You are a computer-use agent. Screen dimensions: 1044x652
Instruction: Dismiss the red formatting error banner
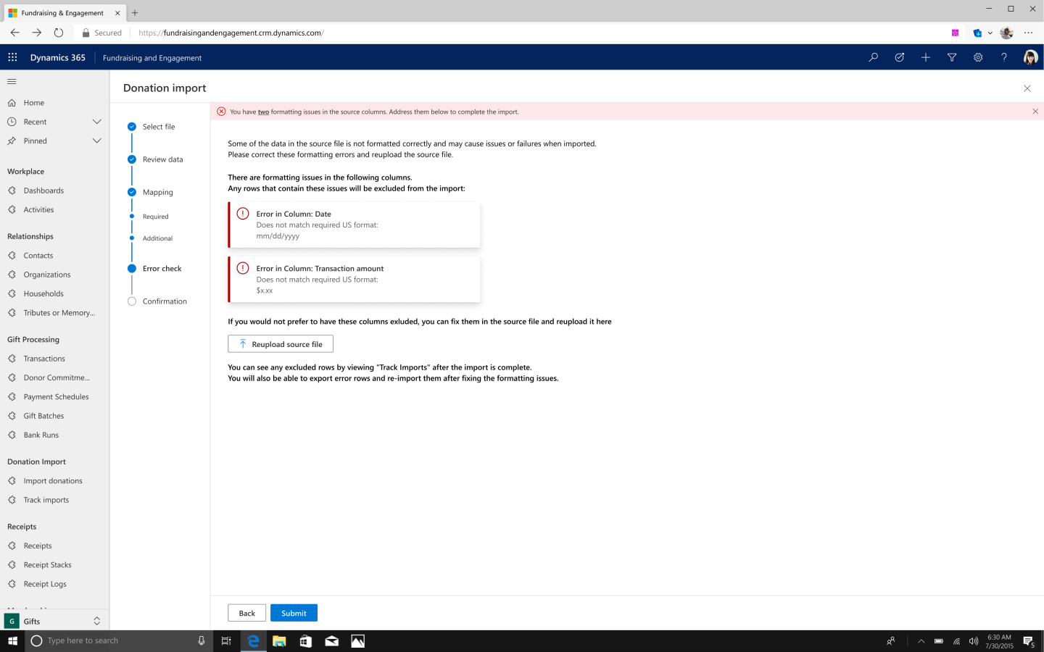[1035, 112]
